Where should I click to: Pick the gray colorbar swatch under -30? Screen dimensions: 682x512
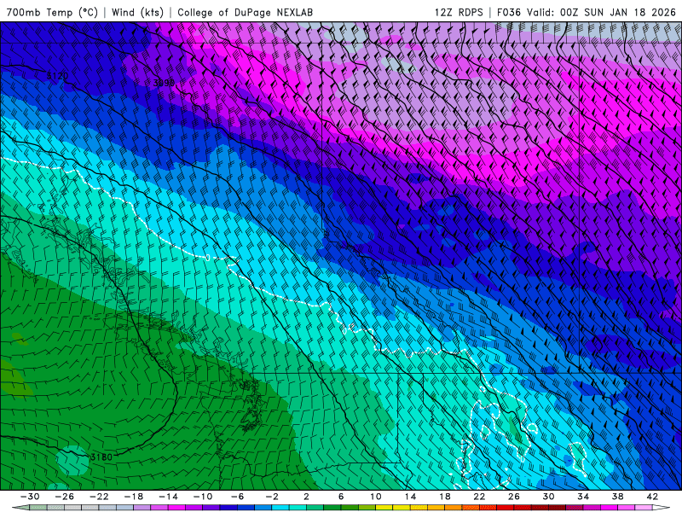tap(38, 508)
